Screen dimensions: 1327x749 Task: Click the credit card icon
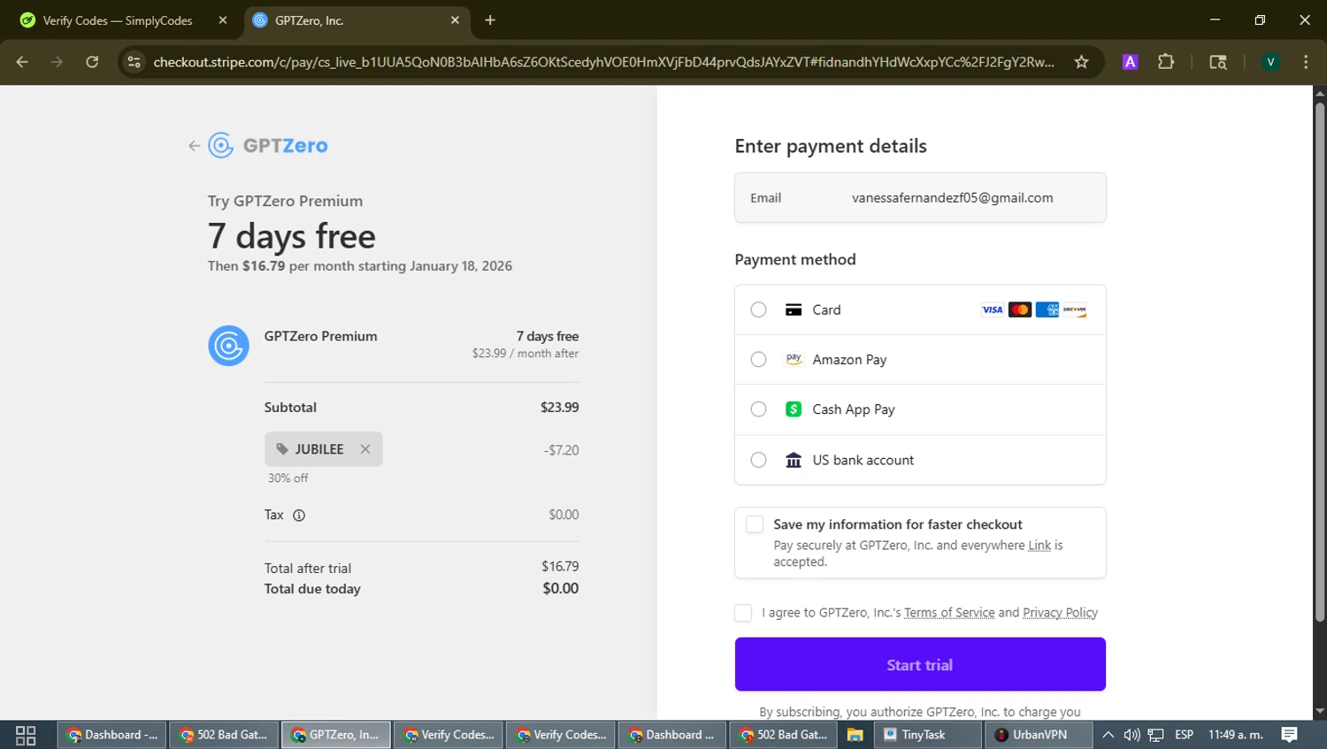pyautogui.click(x=794, y=310)
